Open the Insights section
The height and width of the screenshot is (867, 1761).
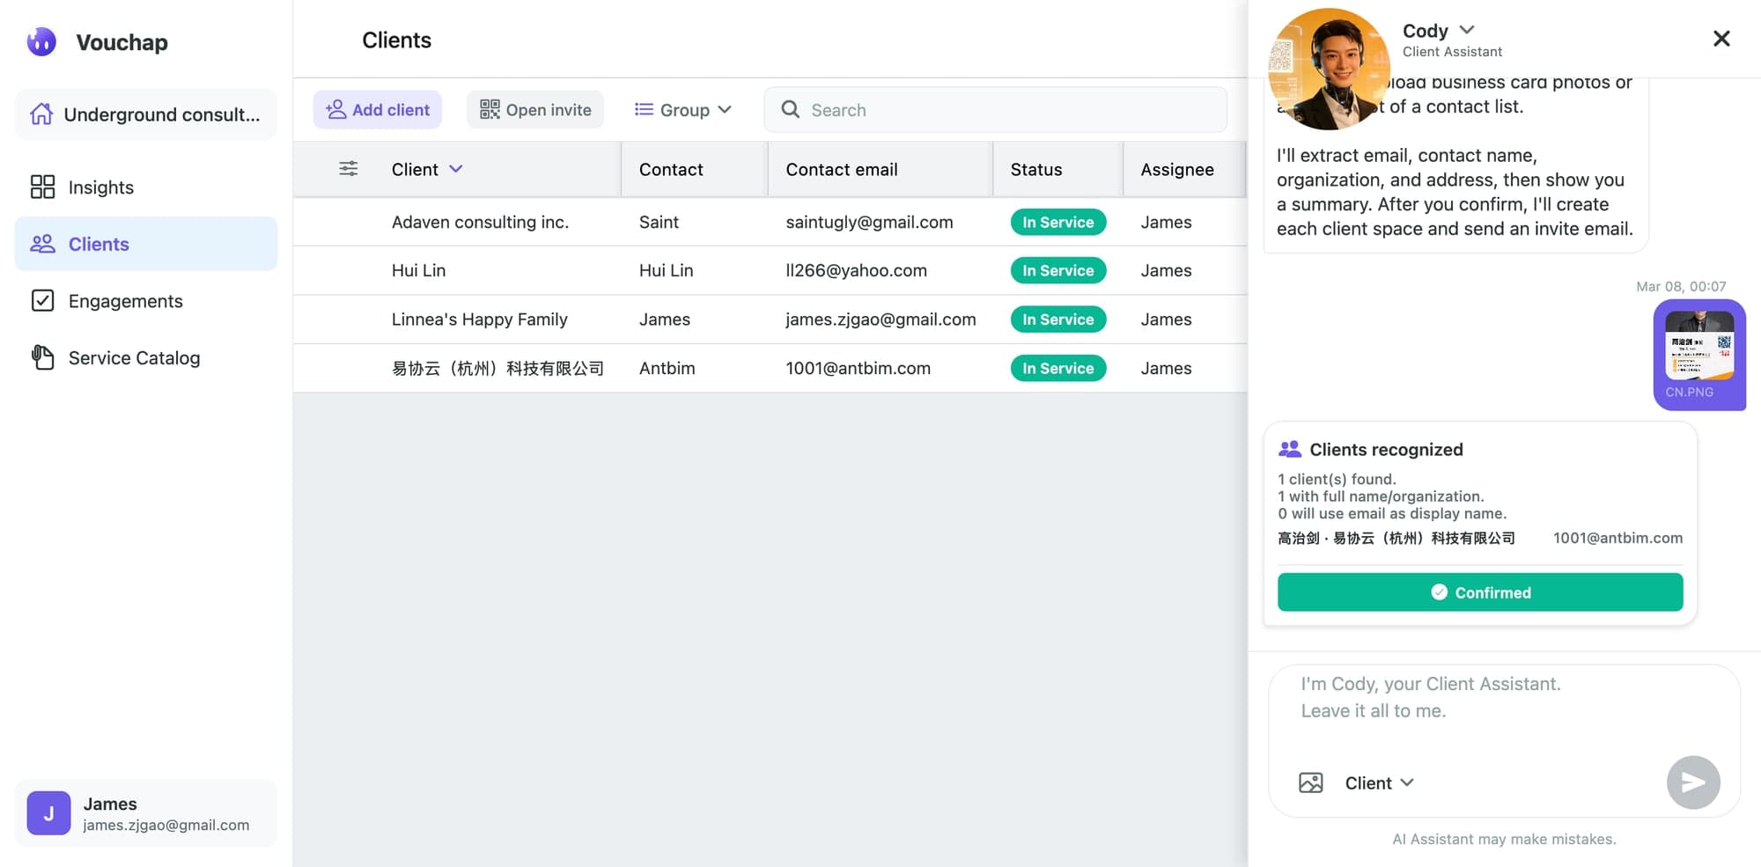[100, 187]
